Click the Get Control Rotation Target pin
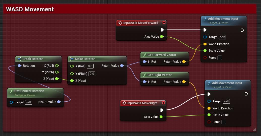Screen dimensions: 261x136 pos(11,102)
